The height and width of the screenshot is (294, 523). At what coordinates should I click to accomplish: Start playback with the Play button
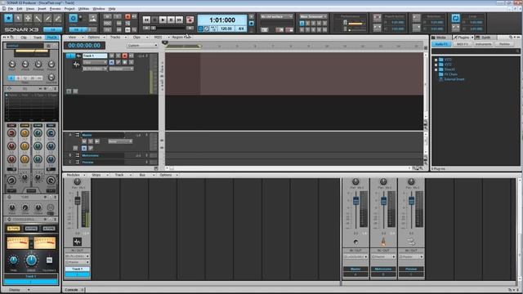pyautogui.click(x=163, y=20)
